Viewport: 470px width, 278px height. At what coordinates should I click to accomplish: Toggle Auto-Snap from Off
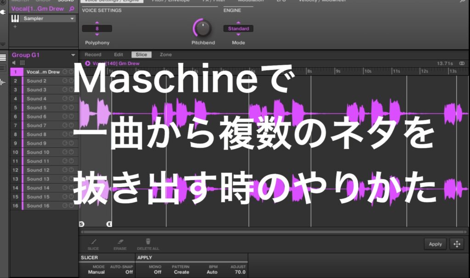(129, 271)
